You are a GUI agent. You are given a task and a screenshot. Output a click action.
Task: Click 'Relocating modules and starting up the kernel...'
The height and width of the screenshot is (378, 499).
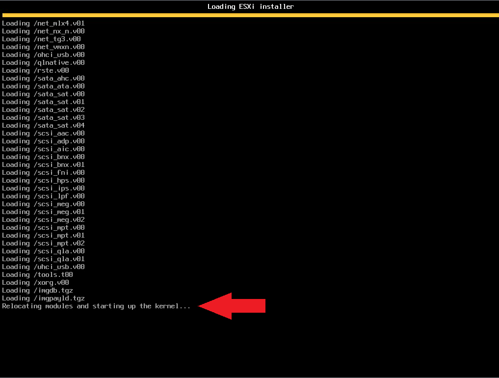coord(96,306)
